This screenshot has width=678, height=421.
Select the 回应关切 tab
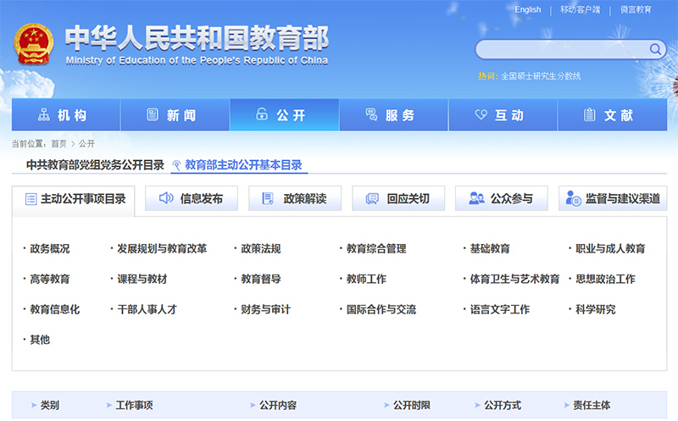[398, 198]
